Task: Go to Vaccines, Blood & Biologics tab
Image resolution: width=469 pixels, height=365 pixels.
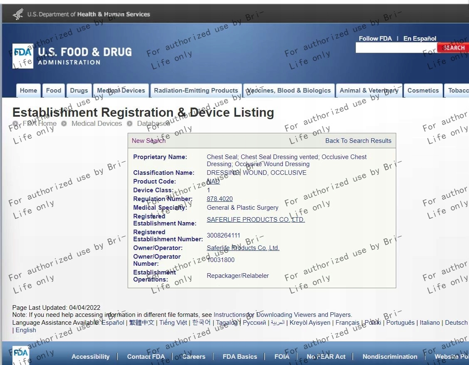Action: tap(289, 91)
